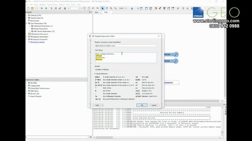252x141 pixels.
Task: Click OK in Regular Expression Editor
Action: click(142, 105)
